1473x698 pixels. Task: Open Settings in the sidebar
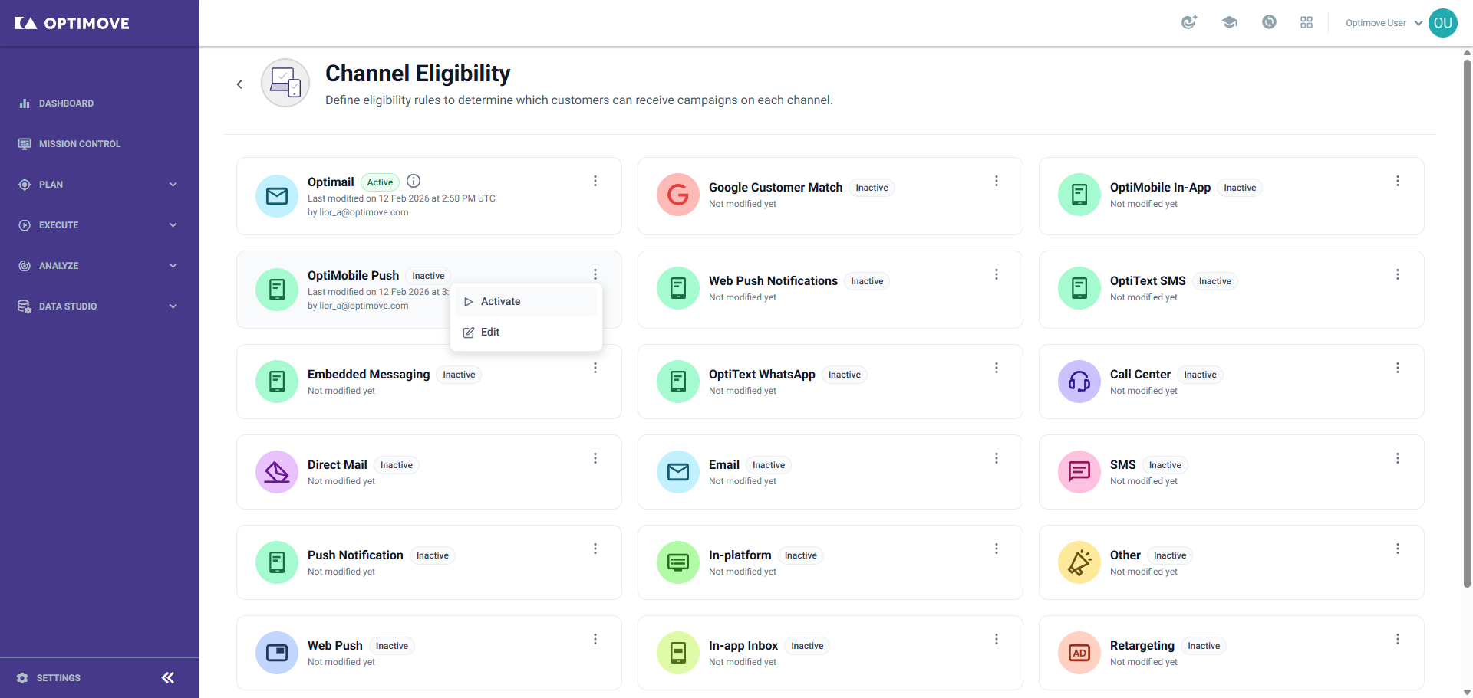pos(58,678)
